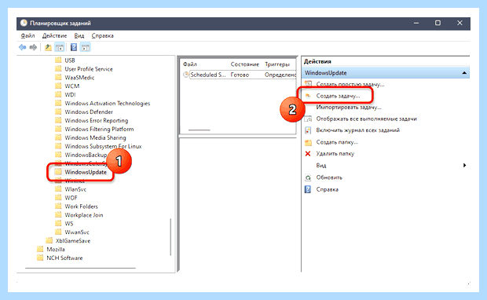Open the Действие menu
Image resolution: width=487 pixels, height=300 pixels.
tap(54, 35)
